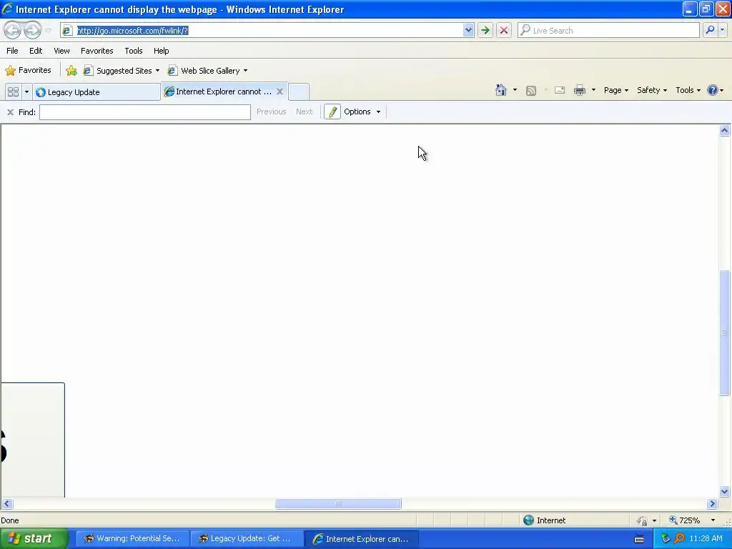
Task: Click the RSS feeds icon
Action: [531, 91]
